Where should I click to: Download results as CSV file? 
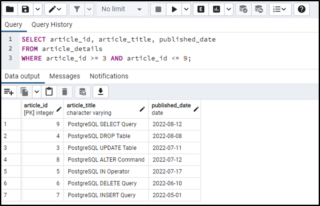[101, 92]
